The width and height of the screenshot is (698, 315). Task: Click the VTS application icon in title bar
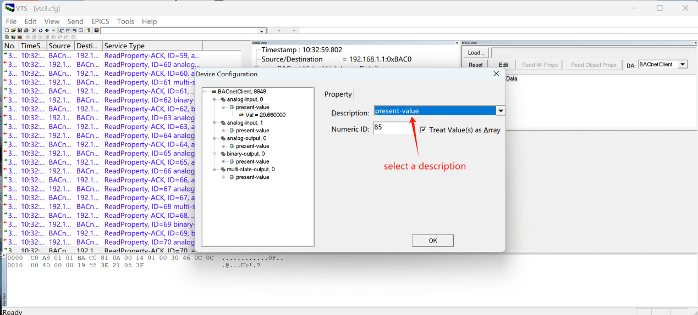10,8
